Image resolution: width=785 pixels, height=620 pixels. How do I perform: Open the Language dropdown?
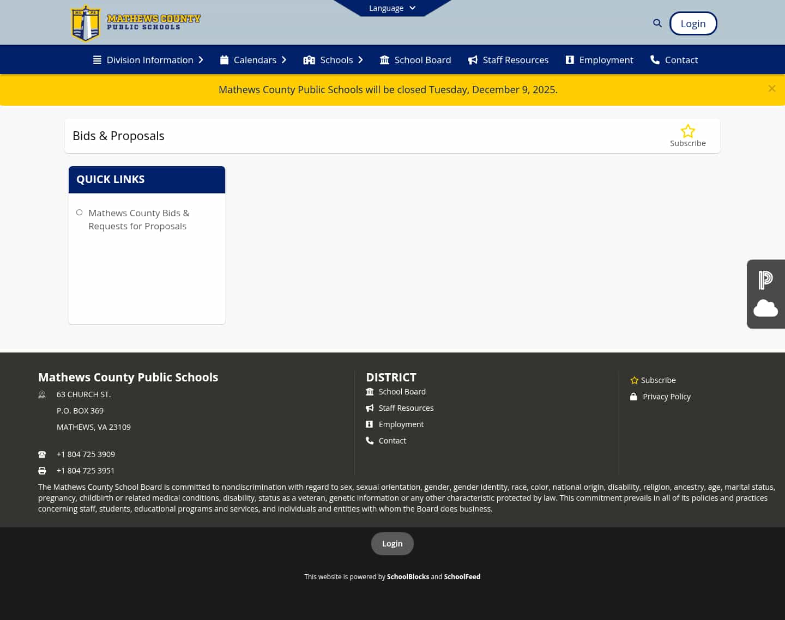point(392,8)
